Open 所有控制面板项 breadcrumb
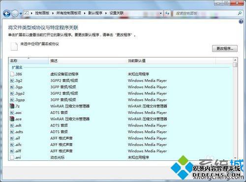246x182 pixels. coord(68,13)
